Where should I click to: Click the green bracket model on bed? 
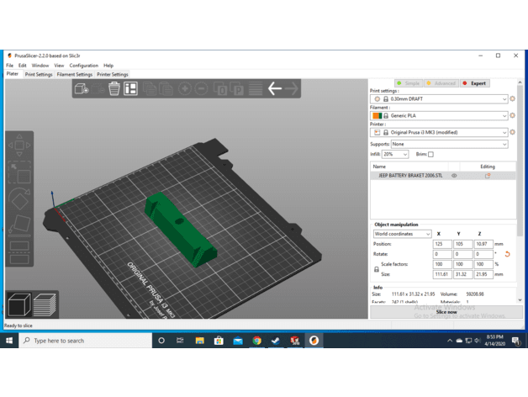tap(180, 229)
